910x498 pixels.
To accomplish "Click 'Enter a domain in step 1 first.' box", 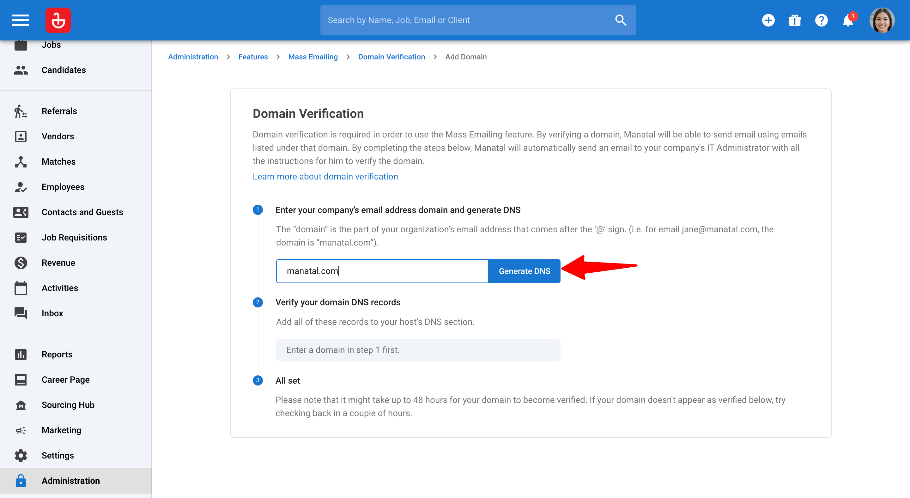I will pos(418,350).
